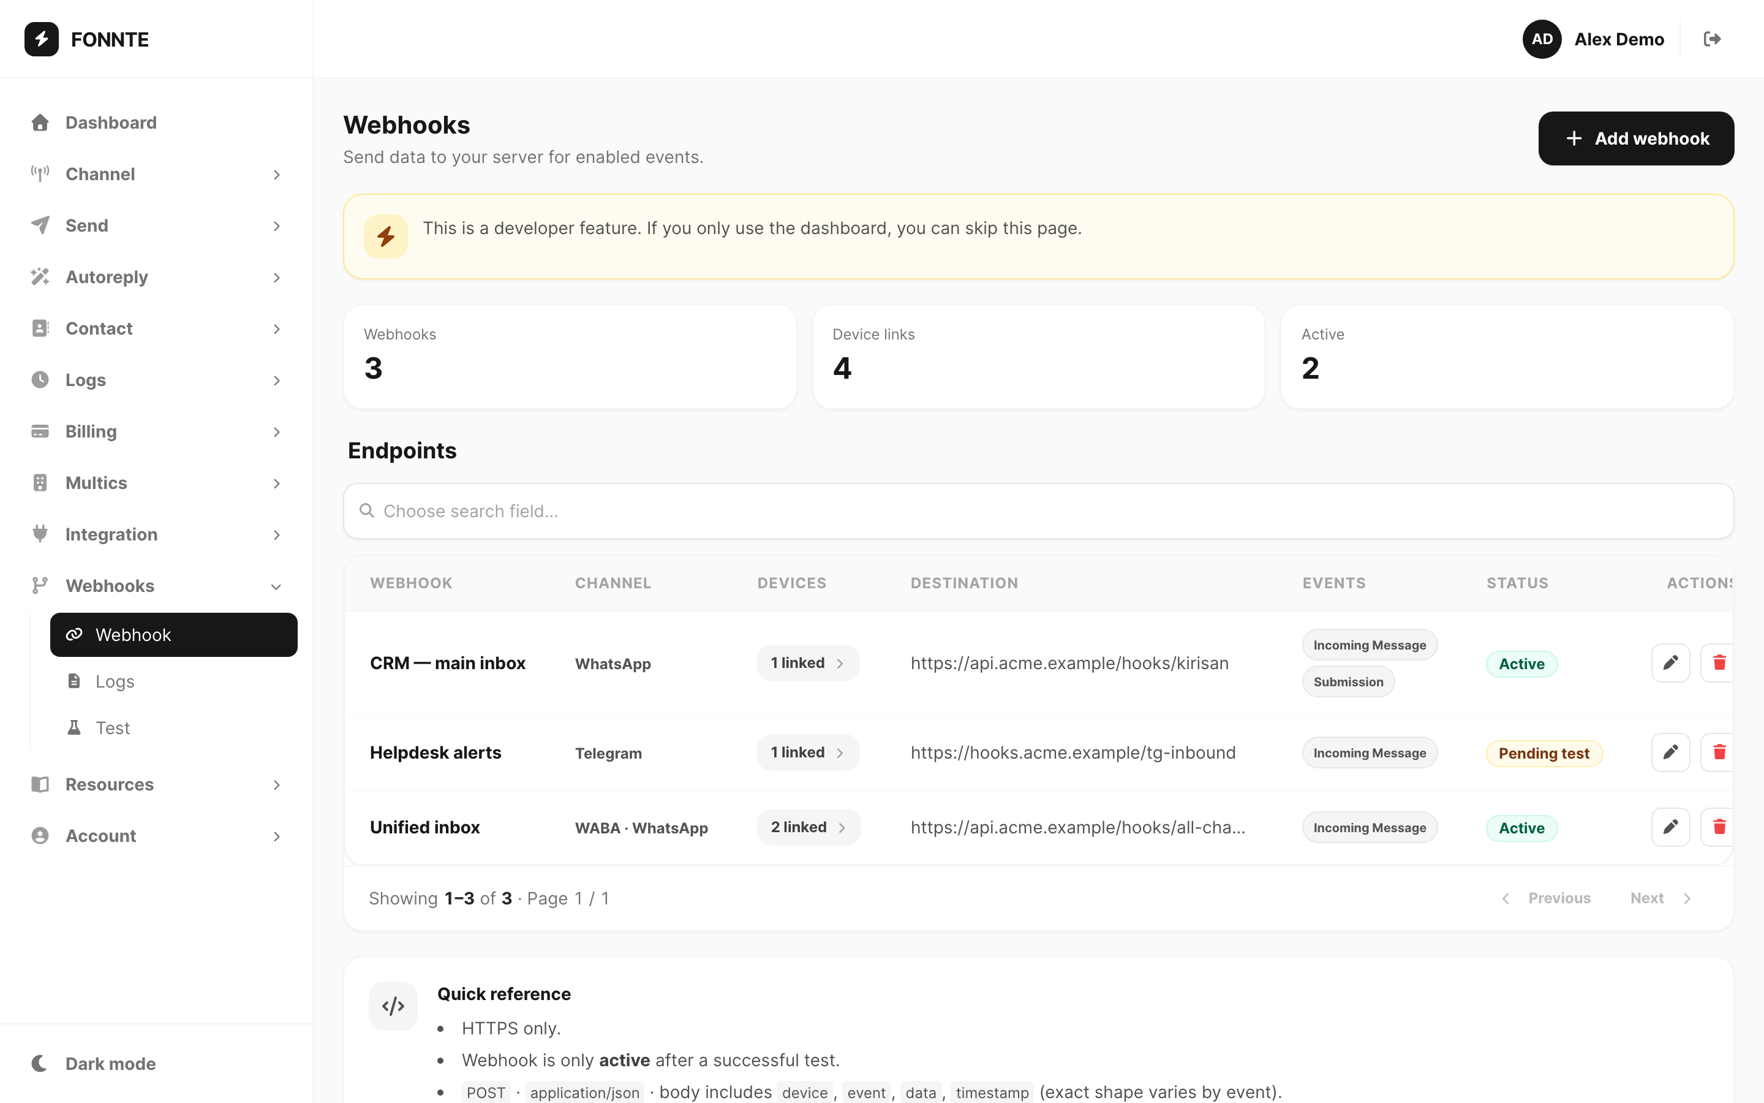1764x1103 pixels.
Task: Select the Webhook submenu item
Action: tap(173, 635)
